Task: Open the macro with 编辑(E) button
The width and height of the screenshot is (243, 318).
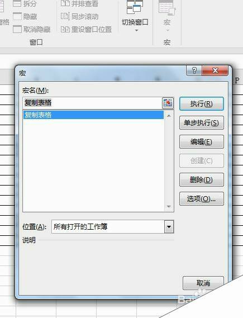Action: 202,141
